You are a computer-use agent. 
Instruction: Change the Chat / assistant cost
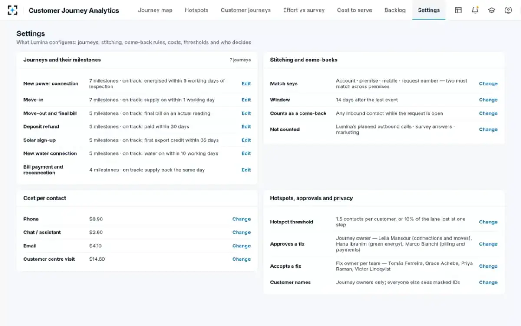coord(241,232)
